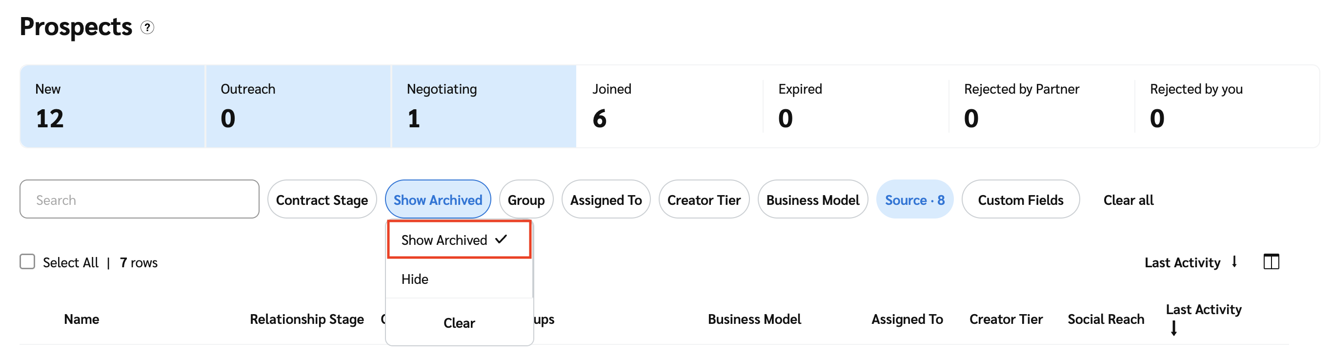This screenshot has width=1332, height=358.
Task: Open the Assigned To filter
Action: point(605,200)
